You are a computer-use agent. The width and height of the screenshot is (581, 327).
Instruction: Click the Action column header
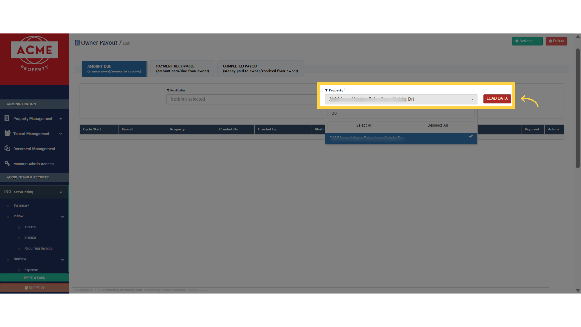click(554, 129)
